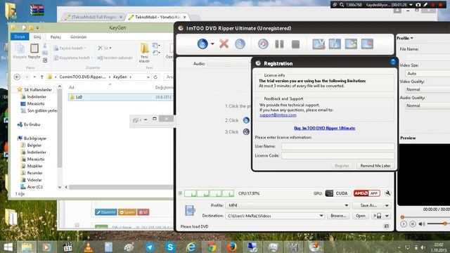Open the Profile MP4 dropdown

(288, 205)
